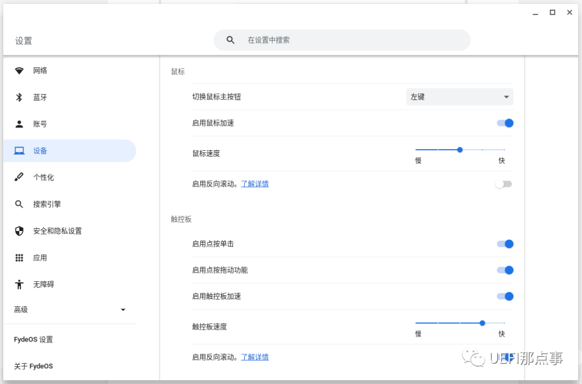The height and width of the screenshot is (384, 582).
Task: Click the security shield icon
Action: (19, 231)
